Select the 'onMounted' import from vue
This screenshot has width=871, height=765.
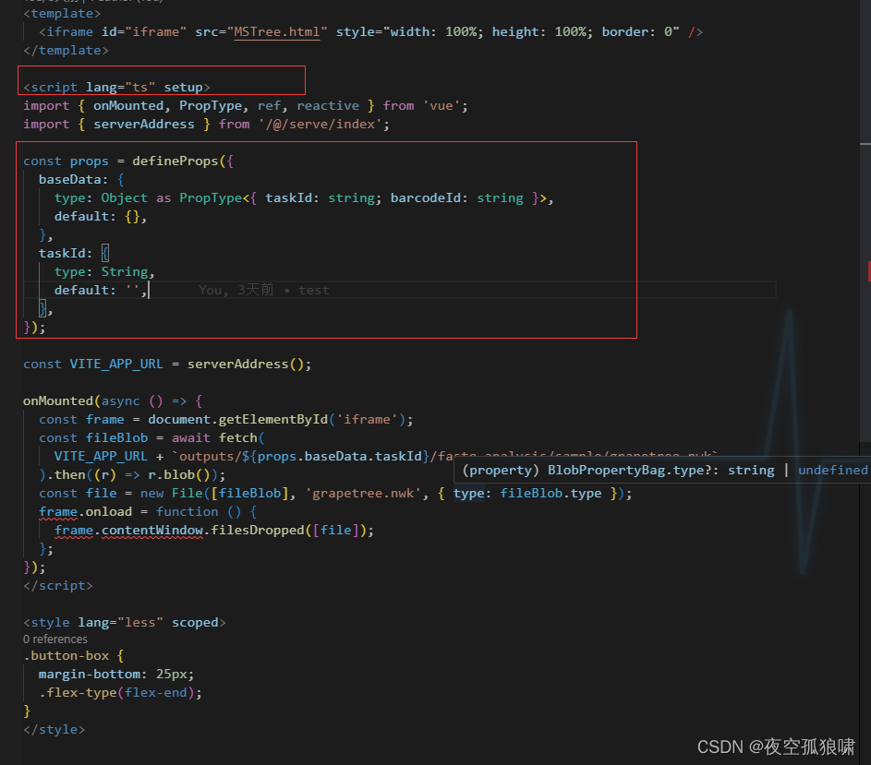click(x=127, y=104)
